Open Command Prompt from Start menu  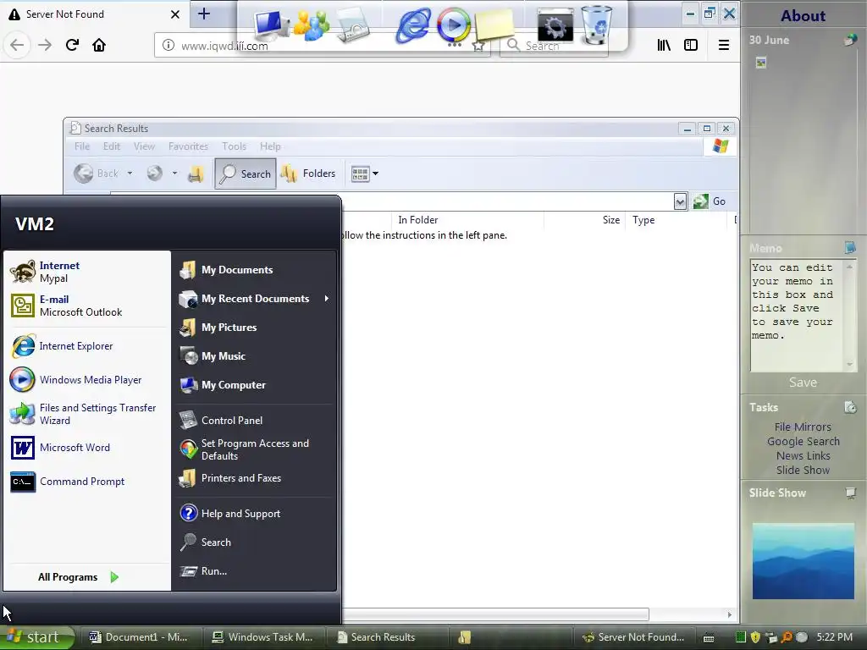[87, 482]
